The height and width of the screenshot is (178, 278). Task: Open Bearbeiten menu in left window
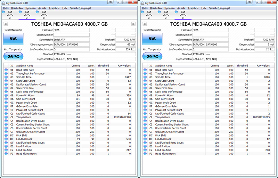[x=17, y=8]
